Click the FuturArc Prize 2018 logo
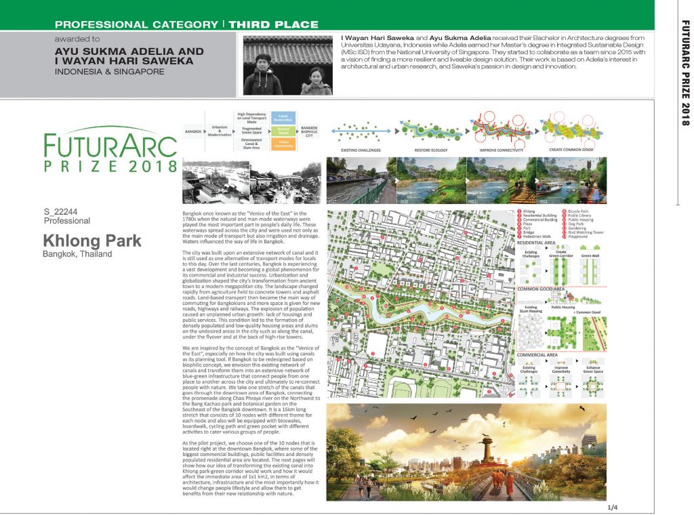The height and width of the screenshot is (515, 694). click(110, 150)
